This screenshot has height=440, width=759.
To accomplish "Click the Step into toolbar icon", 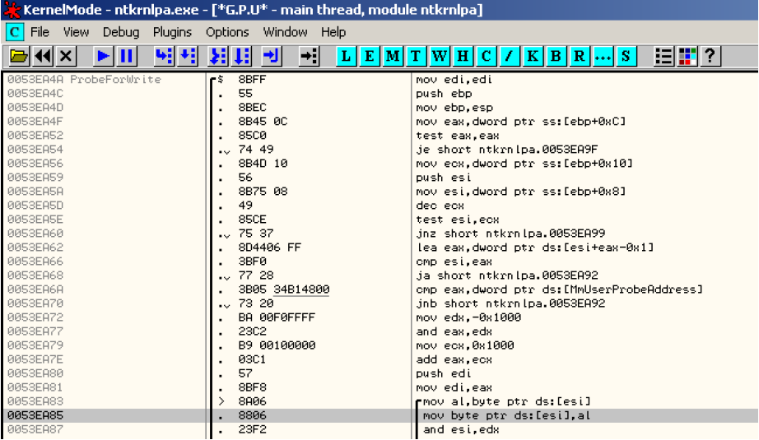I will [165, 56].
